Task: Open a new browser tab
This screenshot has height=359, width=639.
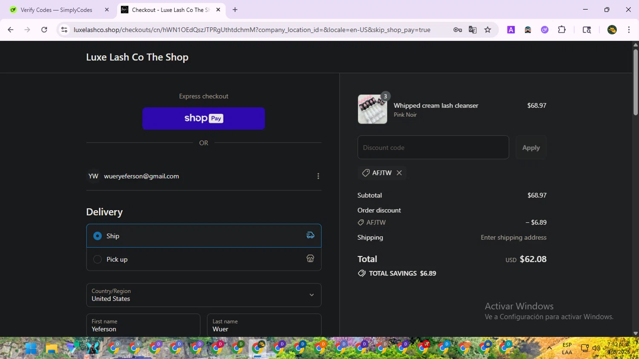Action: click(x=235, y=10)
